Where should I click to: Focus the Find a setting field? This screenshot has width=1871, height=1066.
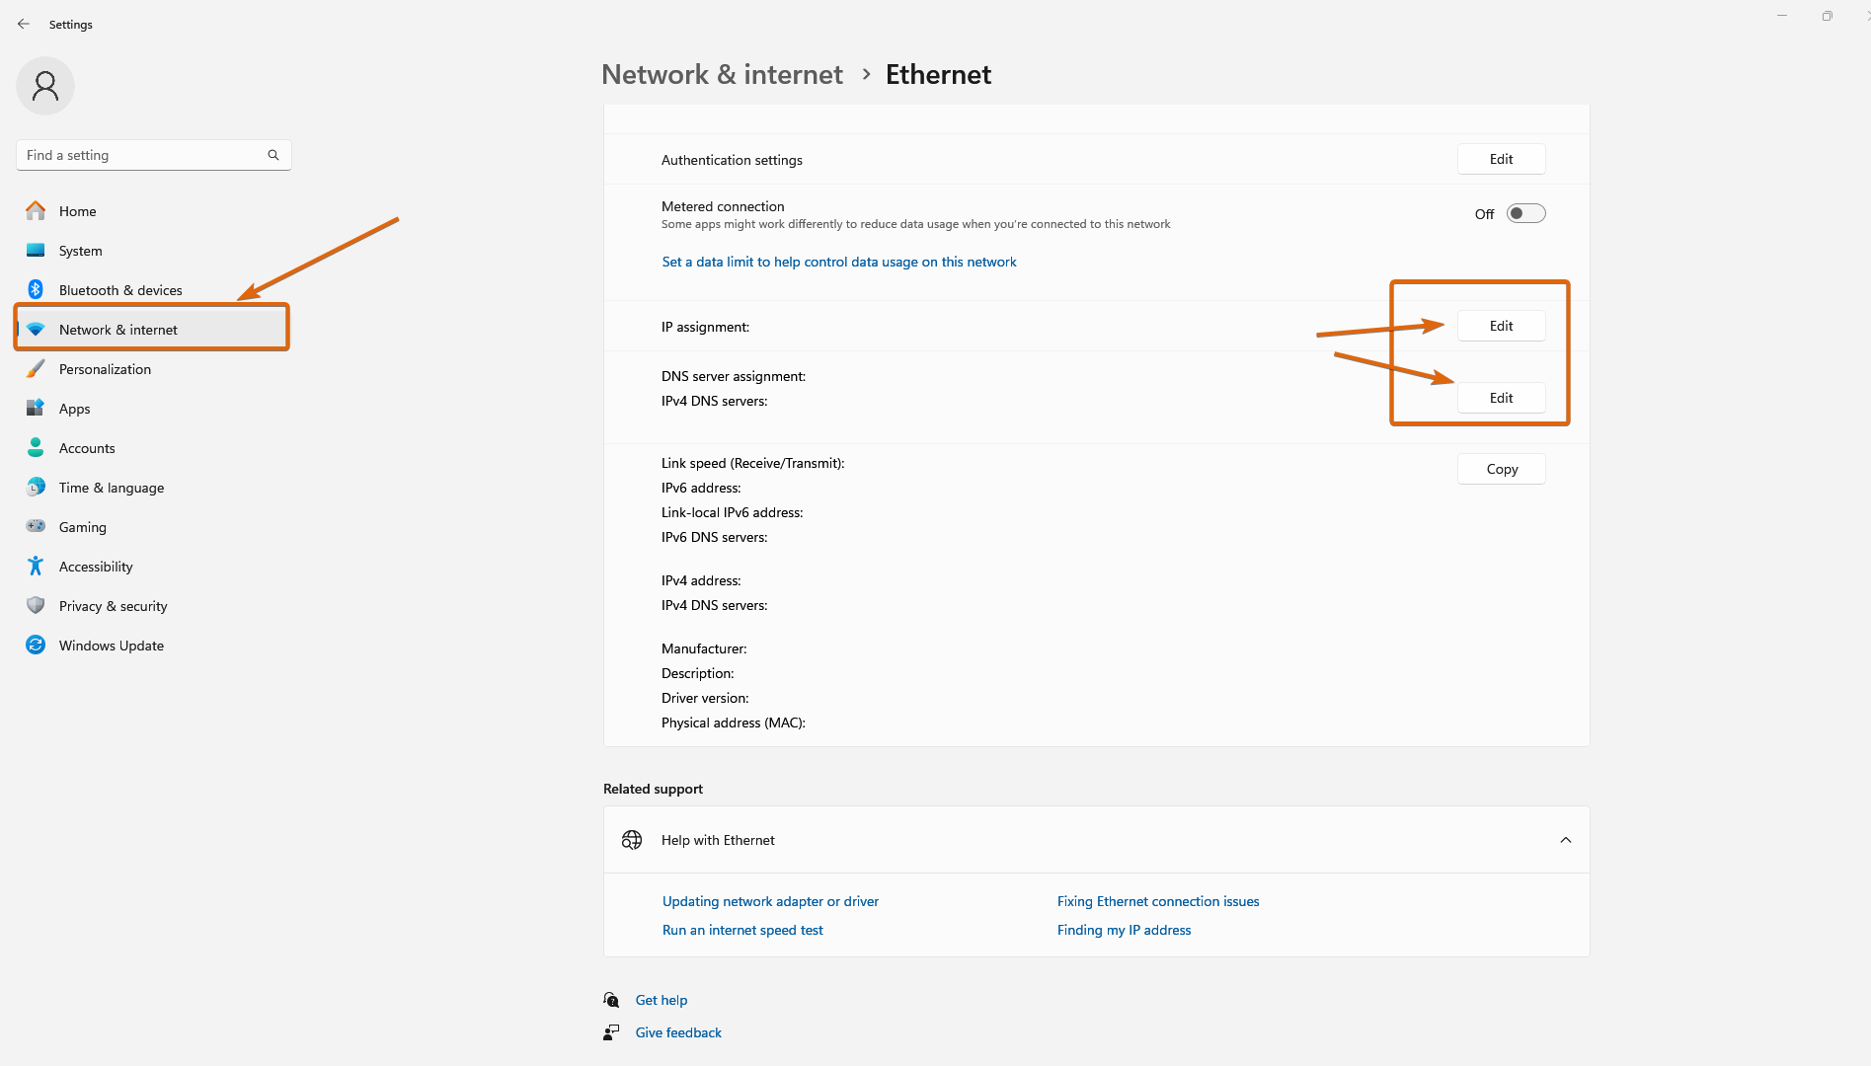(x=143, y=155)
